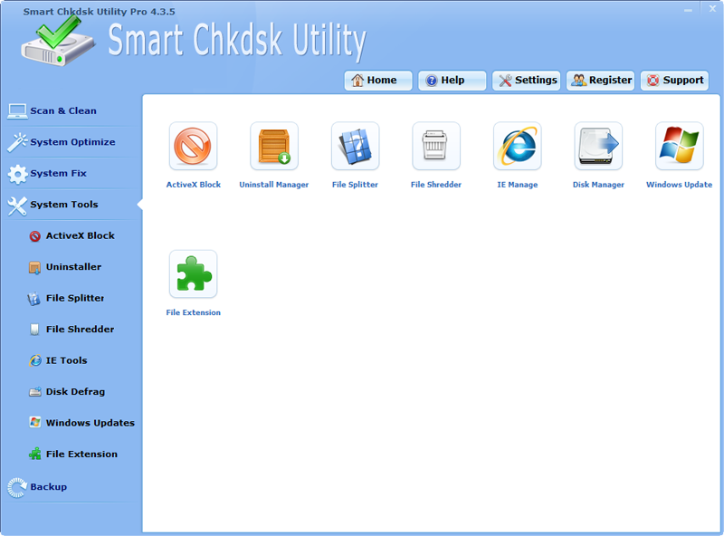This screenshot has width=724, height=536.
Task: Choose Windows Updates submenu entry
Action: 90,423
